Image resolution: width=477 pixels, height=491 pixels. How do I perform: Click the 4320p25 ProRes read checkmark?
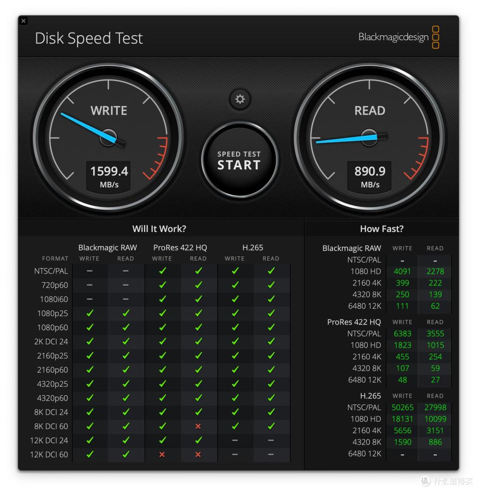click(x=198, y=384)
